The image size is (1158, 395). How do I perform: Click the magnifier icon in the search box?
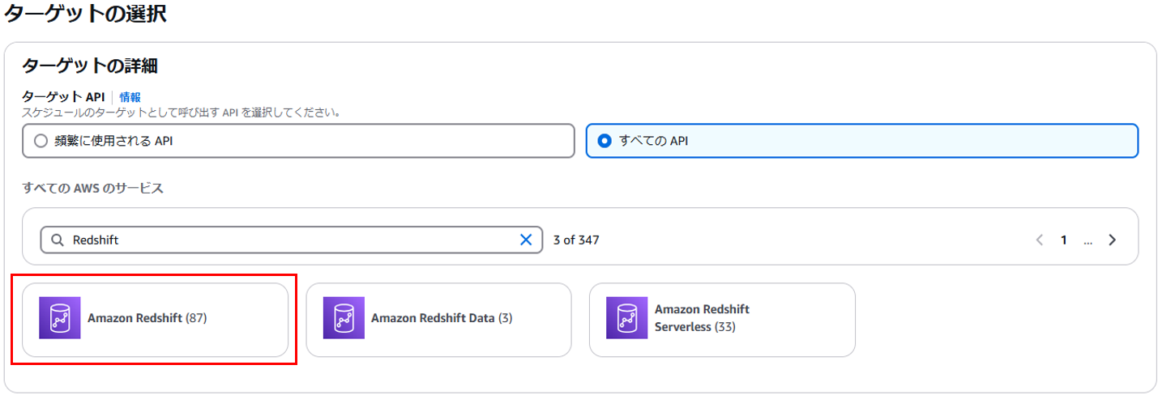tap(58, 240)
